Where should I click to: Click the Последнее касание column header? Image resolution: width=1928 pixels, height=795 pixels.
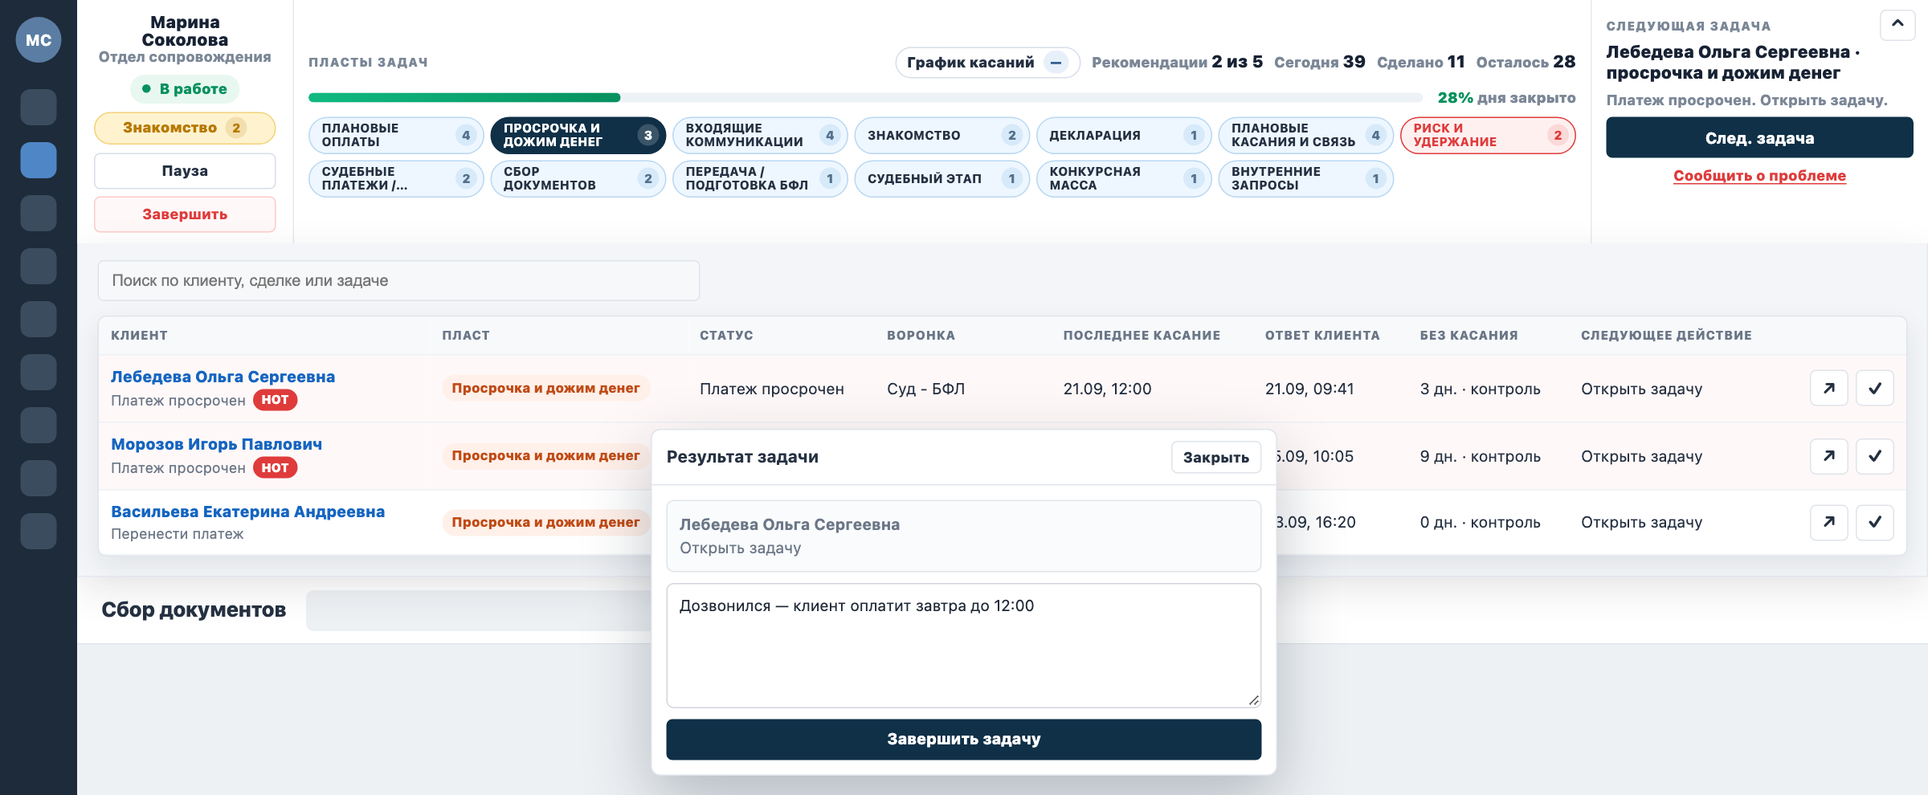click(1142, 335)
